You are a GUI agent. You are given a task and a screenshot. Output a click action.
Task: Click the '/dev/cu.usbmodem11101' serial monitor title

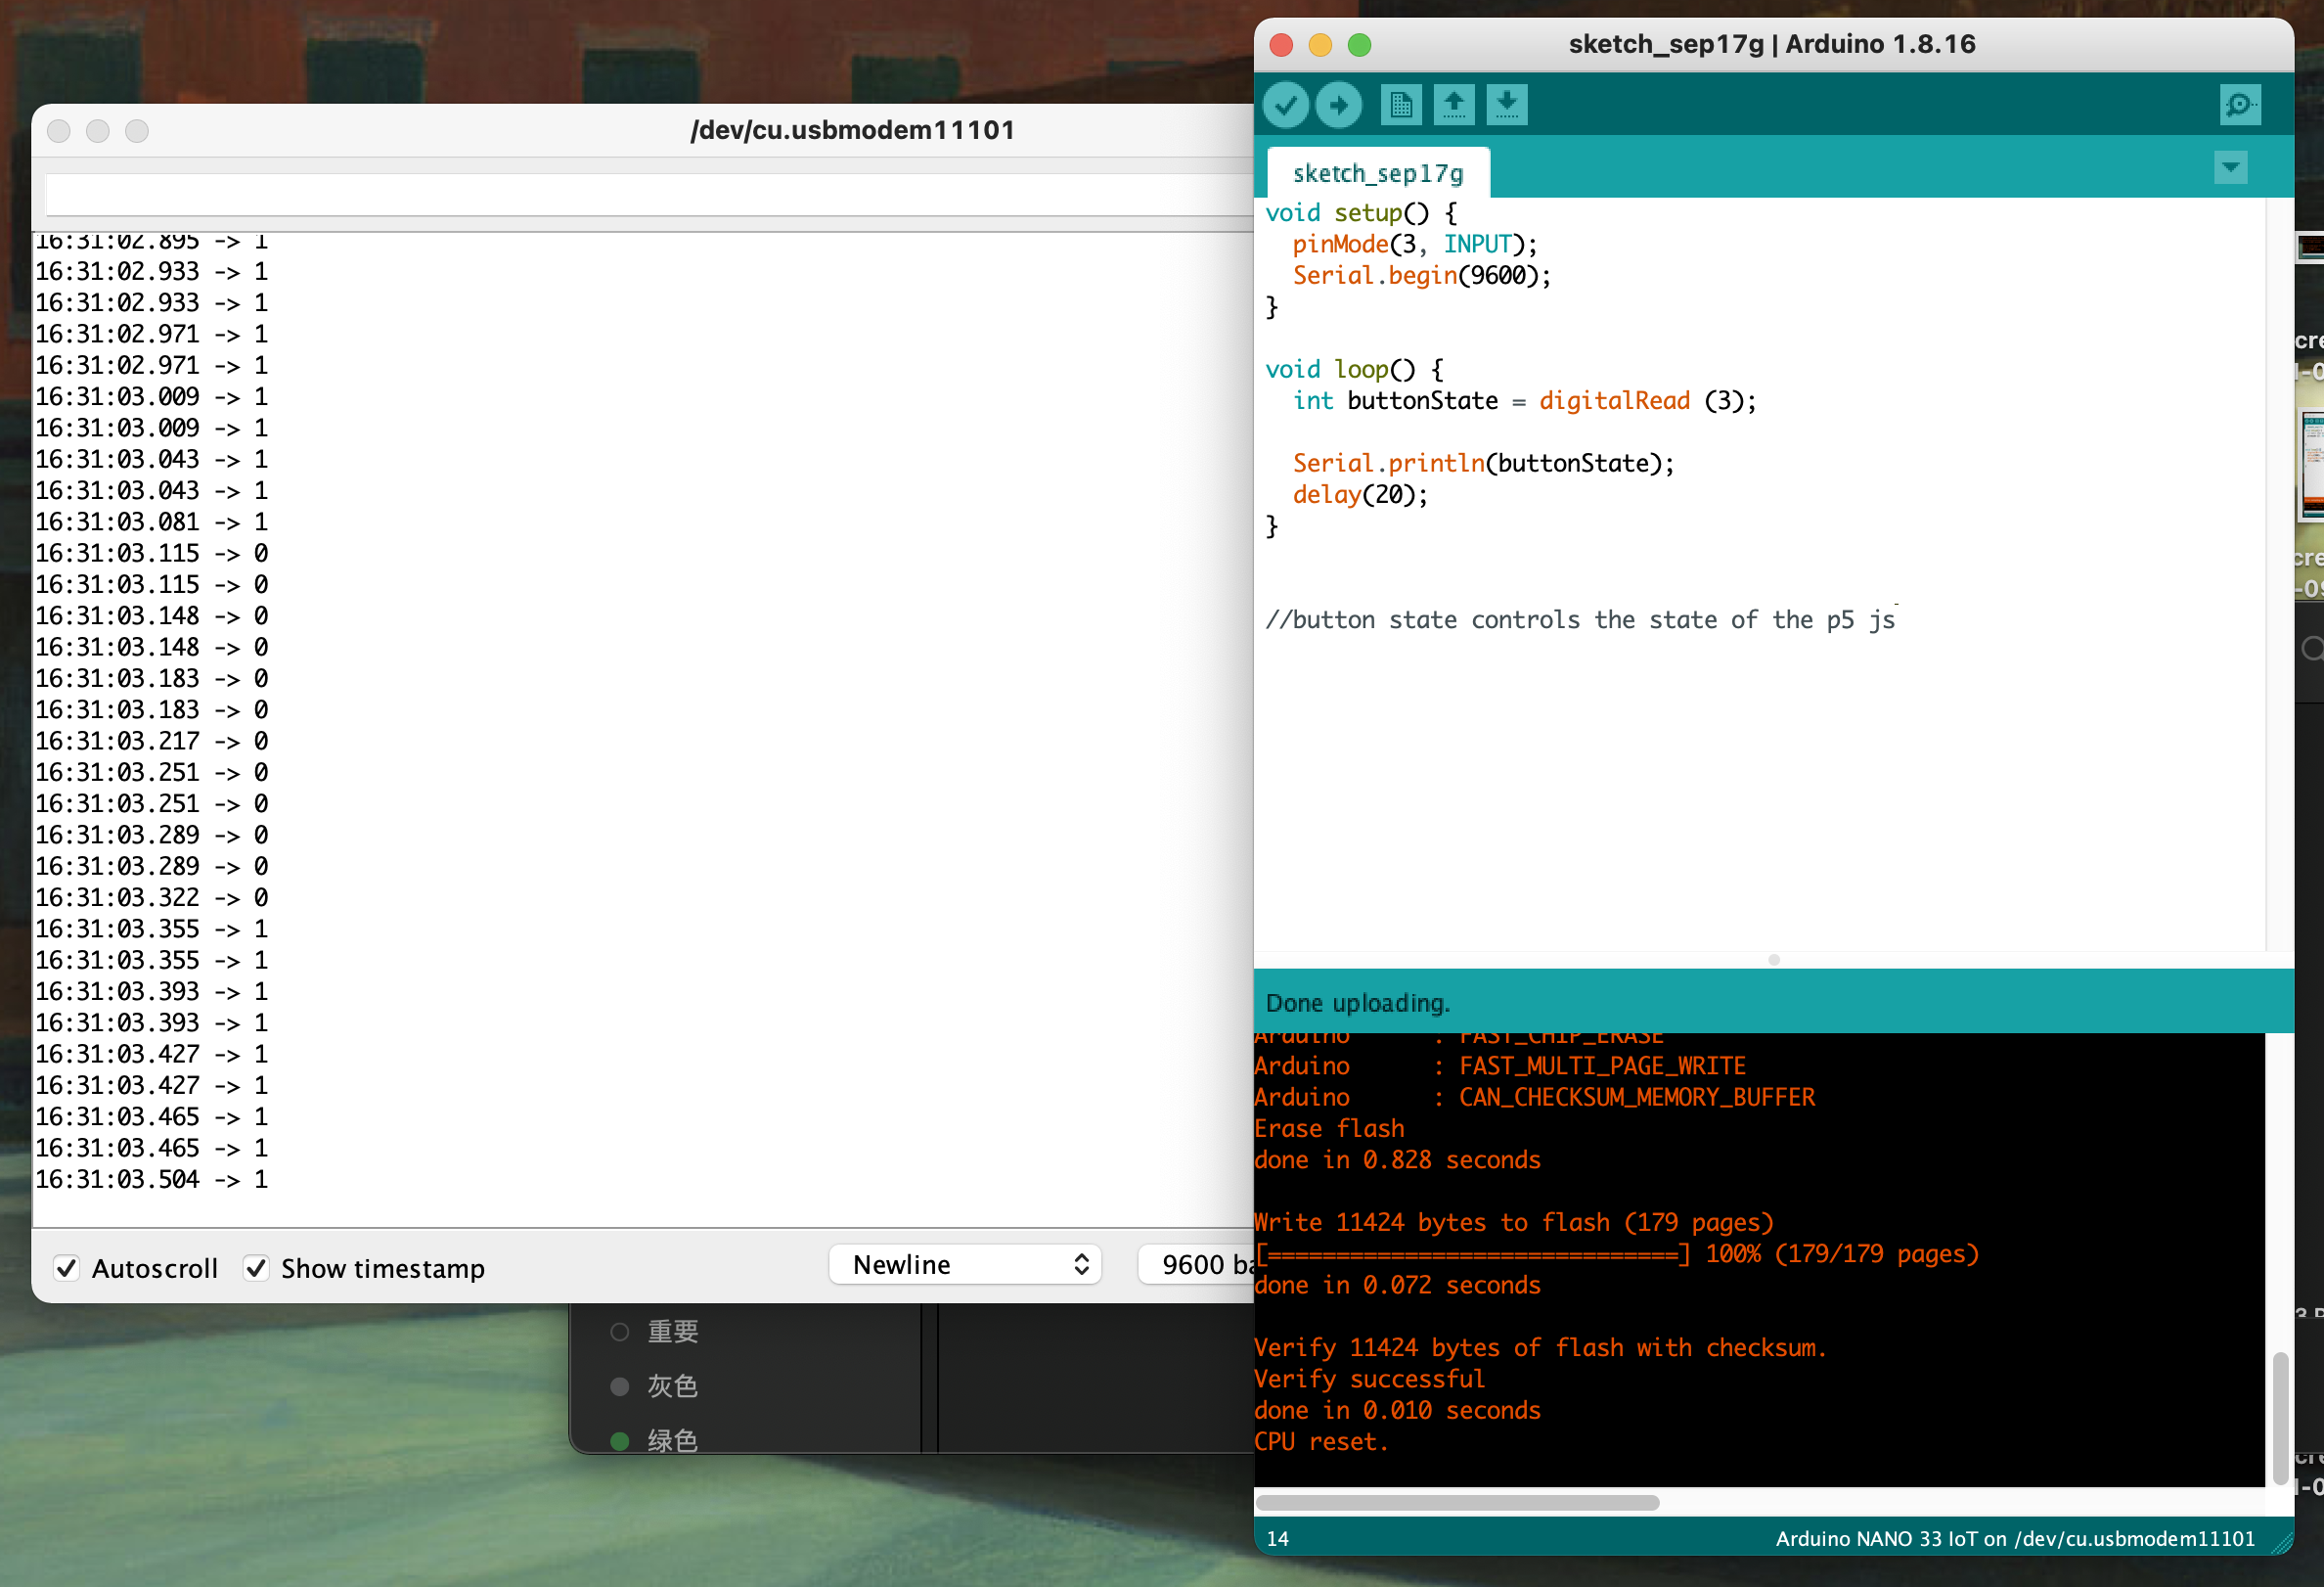pyautogui.click(x=852, y=130)
